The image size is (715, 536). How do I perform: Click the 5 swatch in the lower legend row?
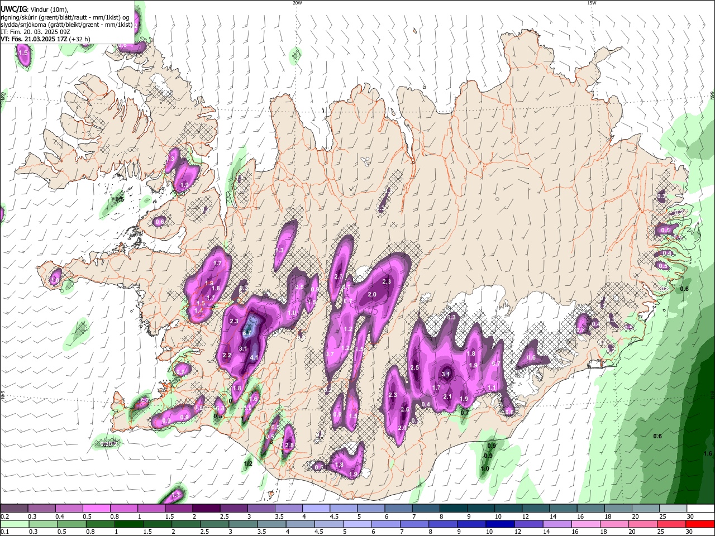[x=357, y=524]
